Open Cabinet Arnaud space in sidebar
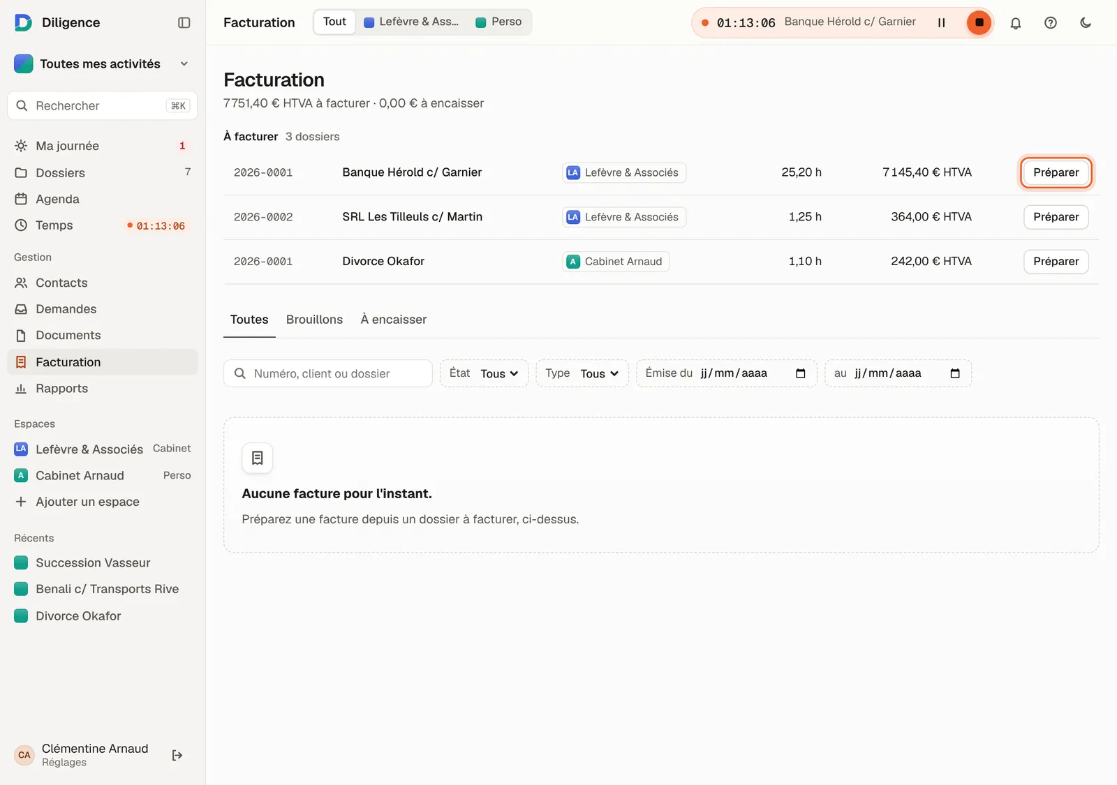This screenshot has width=1117, height=785. (102, 476)
